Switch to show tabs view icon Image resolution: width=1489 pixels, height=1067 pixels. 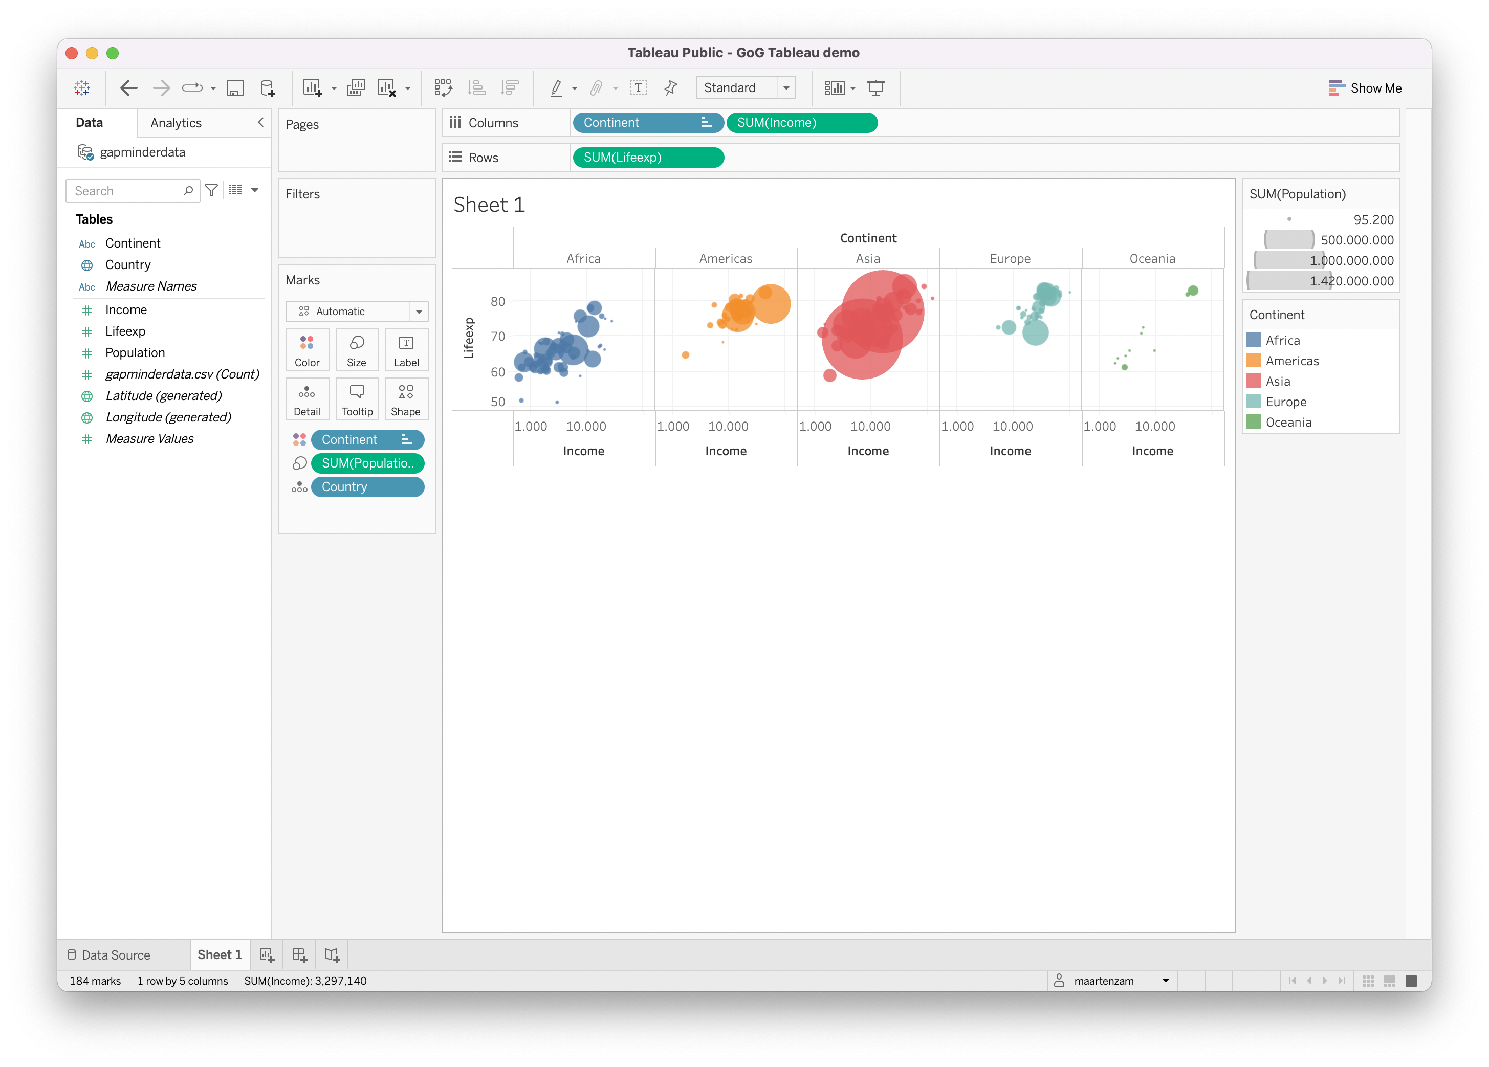click(1412, 981)
